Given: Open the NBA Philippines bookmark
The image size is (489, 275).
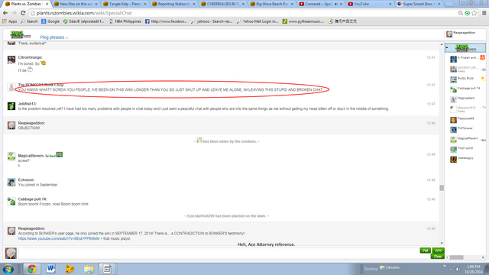Looking at the screenshot, I should (125, 21).
